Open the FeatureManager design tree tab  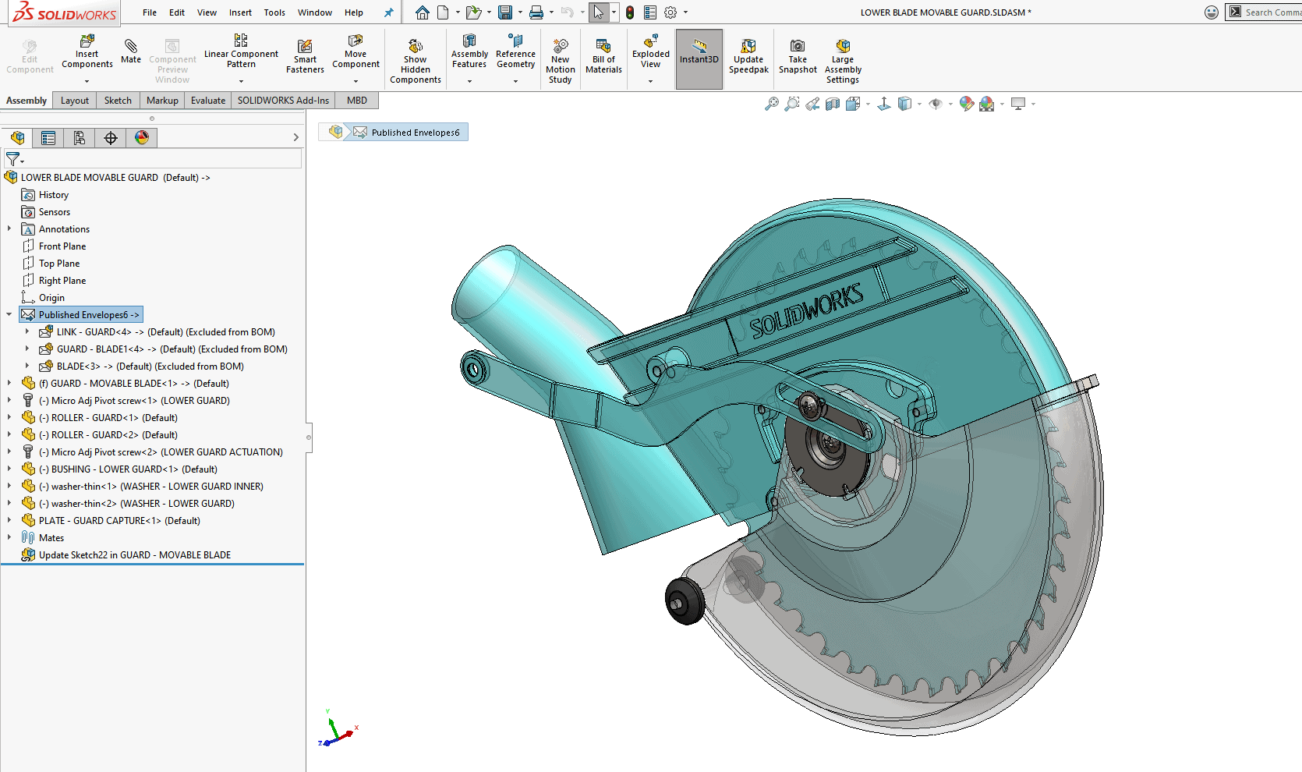coord(17,138)
